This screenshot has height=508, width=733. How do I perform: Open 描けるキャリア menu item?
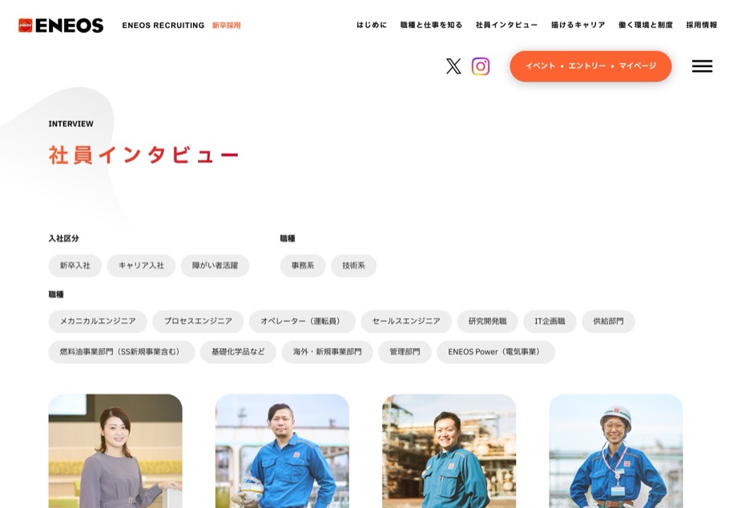(578, 26)
